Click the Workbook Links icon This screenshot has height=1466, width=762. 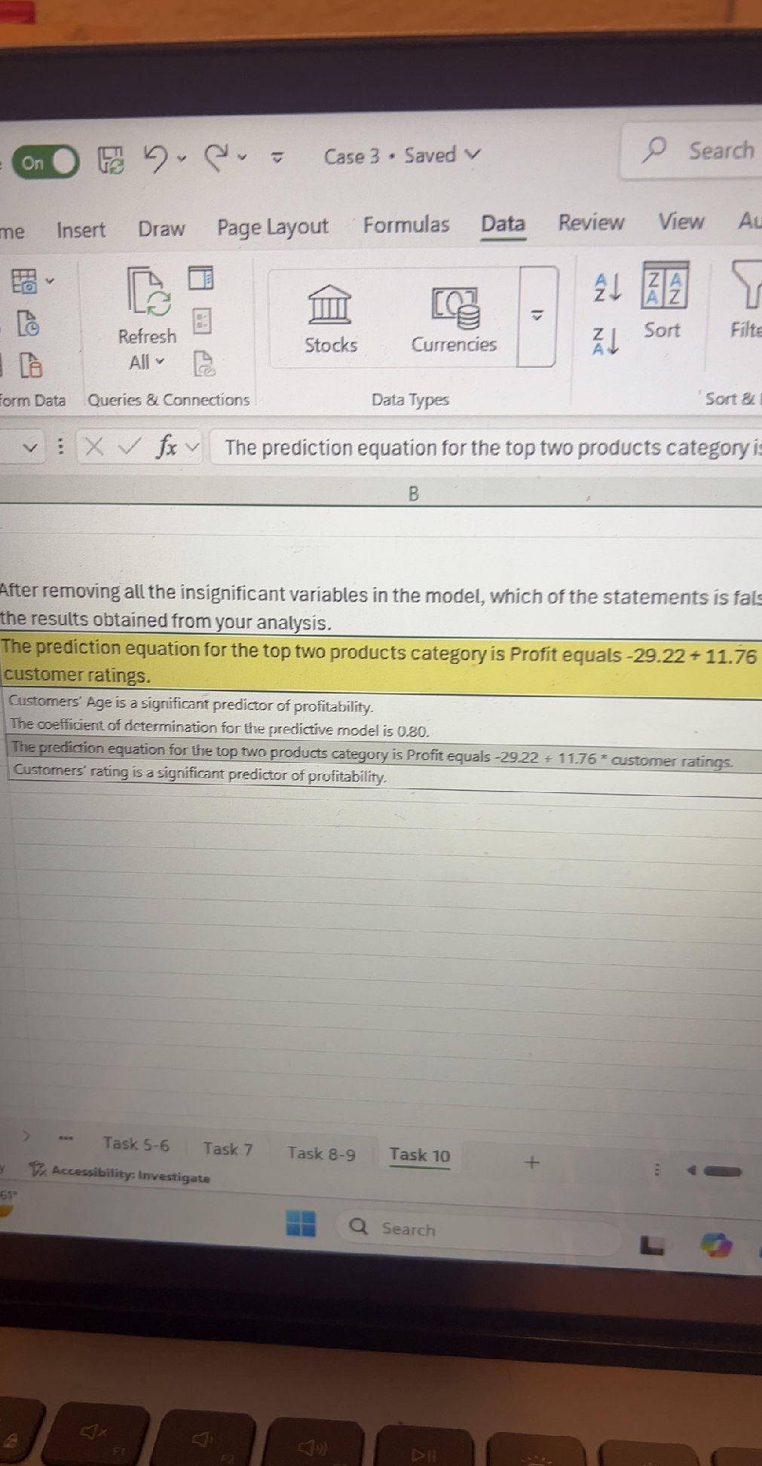[x=204, y=363]
